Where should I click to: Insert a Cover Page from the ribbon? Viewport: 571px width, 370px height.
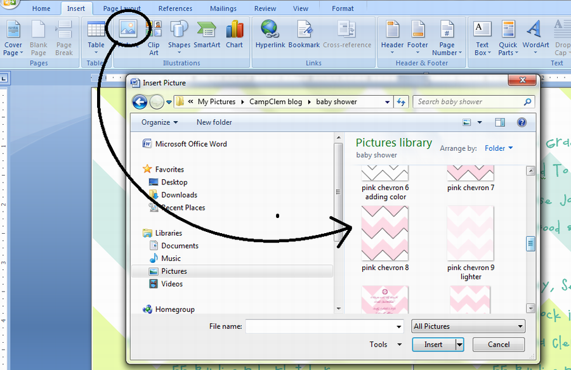point(13,38)
